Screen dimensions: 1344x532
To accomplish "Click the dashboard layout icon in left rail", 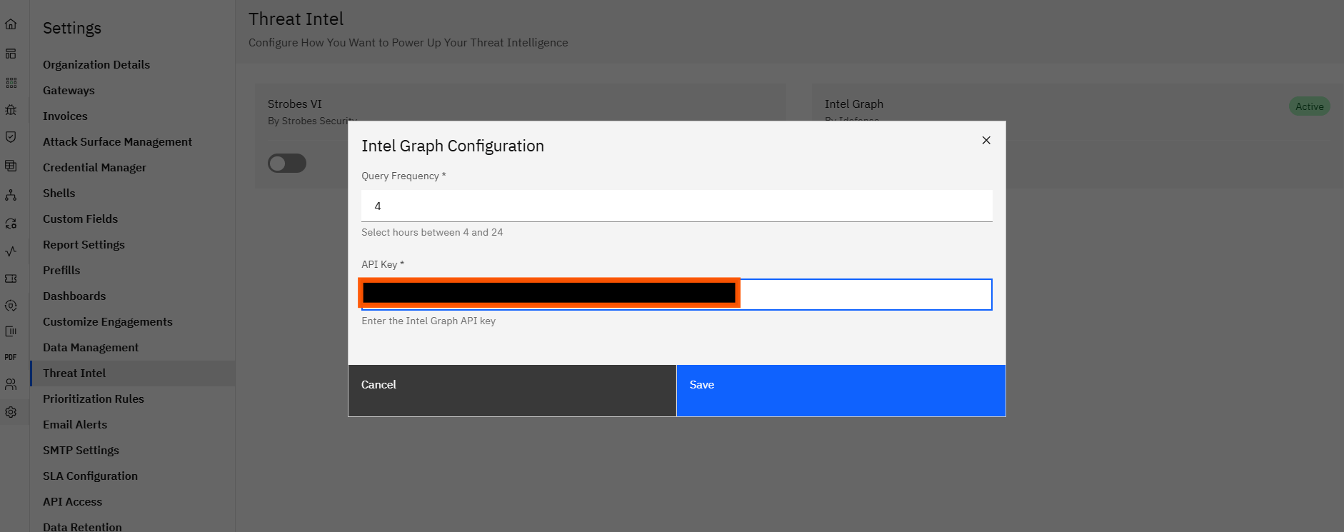I will [11, 54].
